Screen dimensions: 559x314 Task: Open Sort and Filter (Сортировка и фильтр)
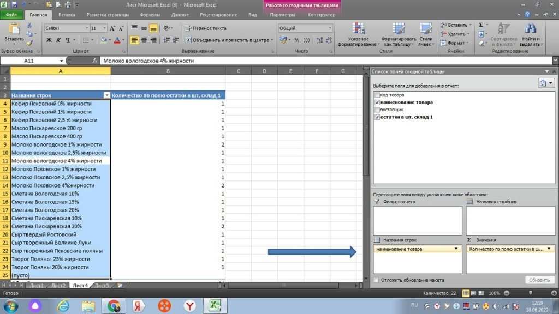click(x=504, y=34)
